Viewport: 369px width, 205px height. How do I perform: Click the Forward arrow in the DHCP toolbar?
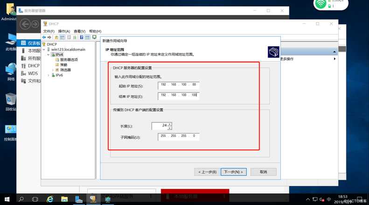point(49,37)
